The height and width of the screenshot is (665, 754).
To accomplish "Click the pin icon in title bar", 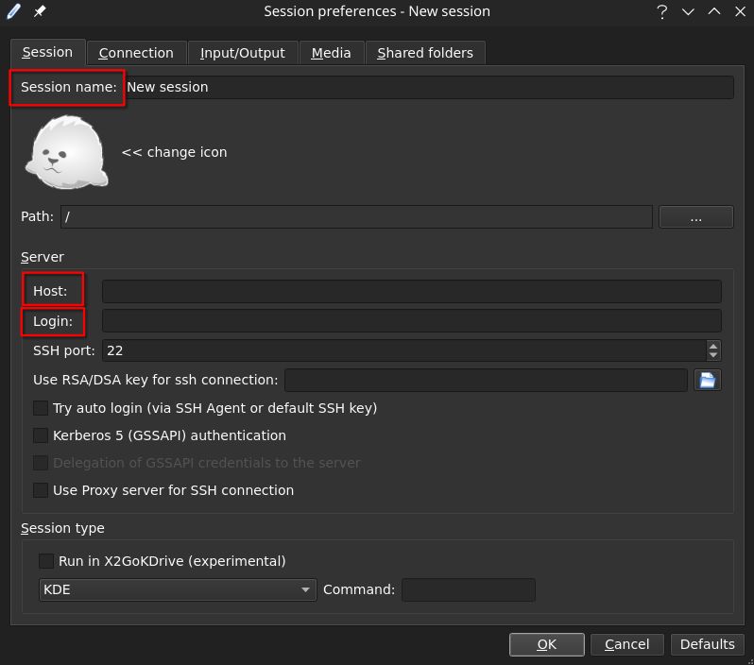I will click(x=40, y=11).
